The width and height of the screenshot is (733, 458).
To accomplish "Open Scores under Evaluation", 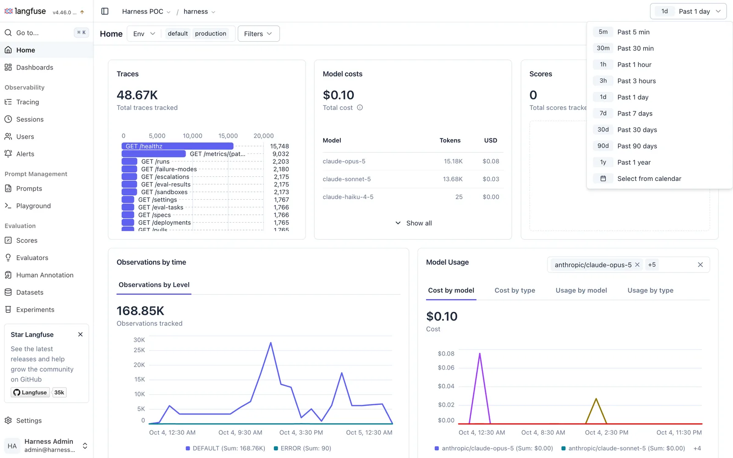I will pos(46,240).
